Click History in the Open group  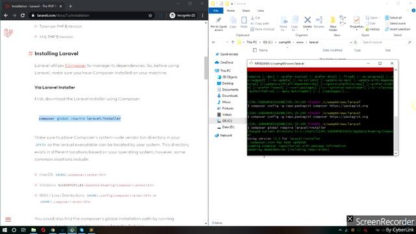[372, 29]
